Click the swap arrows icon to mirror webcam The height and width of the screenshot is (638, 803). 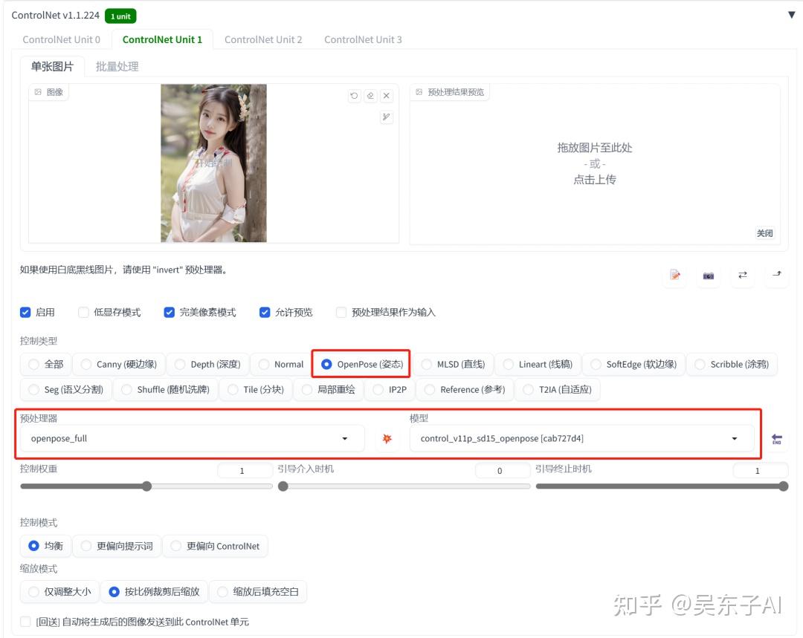[742, 276]
